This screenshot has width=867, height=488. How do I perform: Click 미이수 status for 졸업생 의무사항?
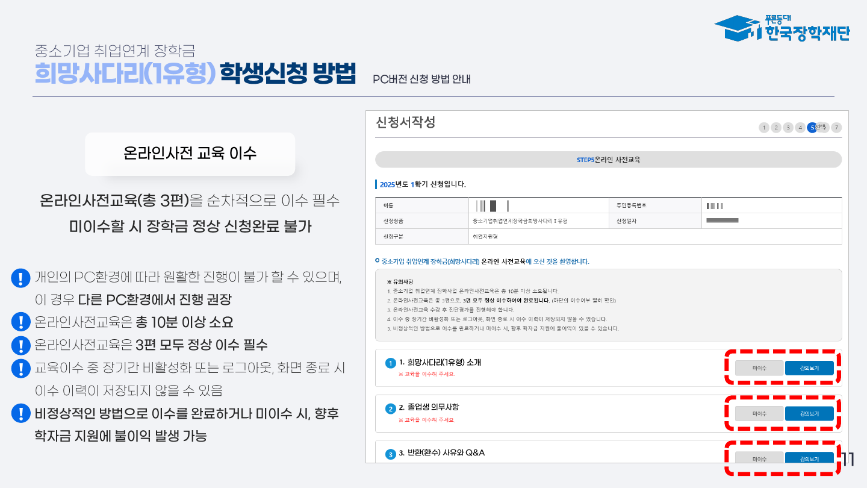[759, 414]
